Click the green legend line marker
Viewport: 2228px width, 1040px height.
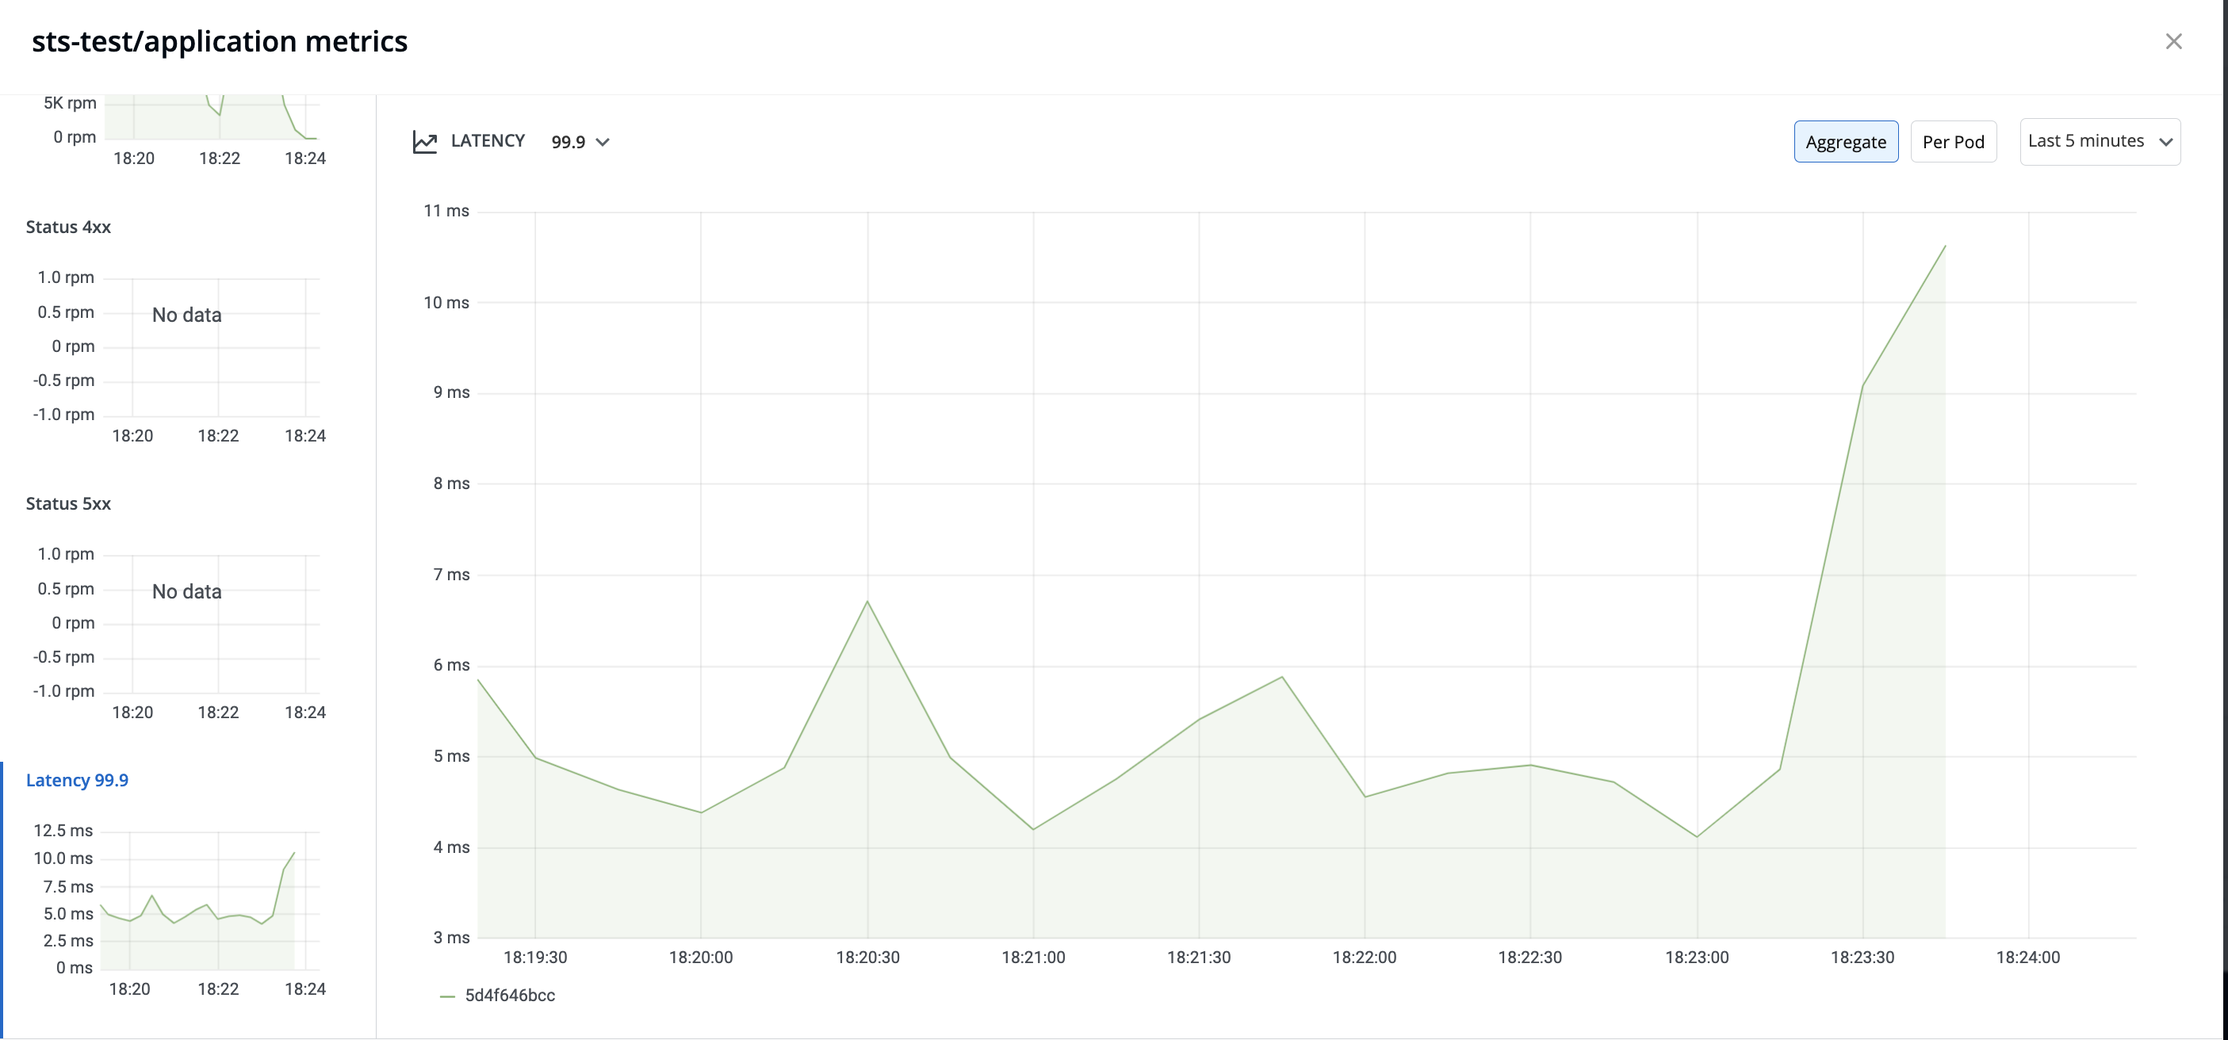[x=447, y=996]
